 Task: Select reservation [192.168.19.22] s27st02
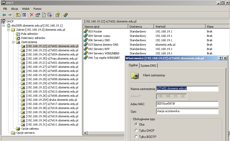point(52,46)
